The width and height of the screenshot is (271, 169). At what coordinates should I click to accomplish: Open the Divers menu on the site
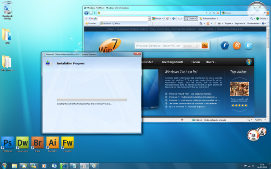(211, 62)
